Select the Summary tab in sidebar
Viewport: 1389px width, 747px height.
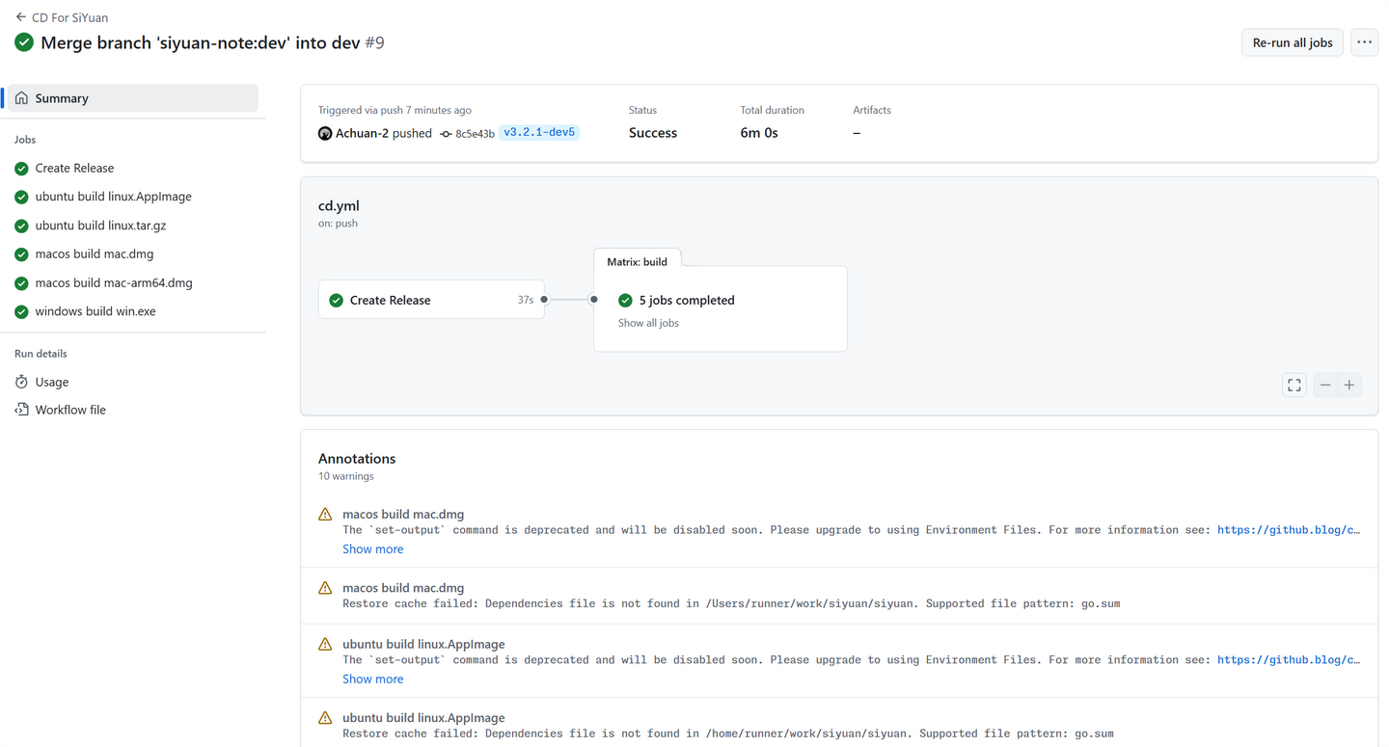pyautogui.click(x=133, y=98)
